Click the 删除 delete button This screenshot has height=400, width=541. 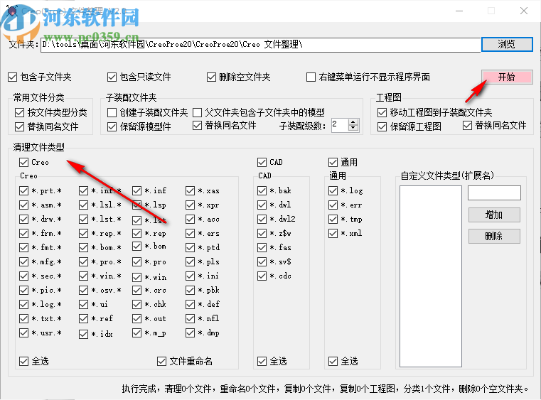click(494, 236)
